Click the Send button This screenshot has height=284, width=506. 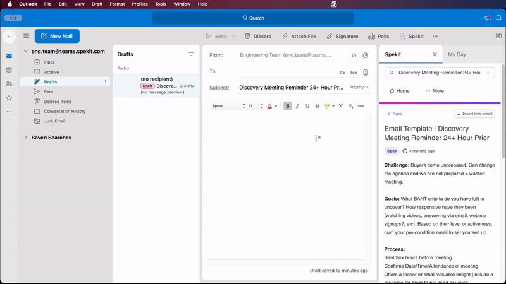click(x=216, y=36)
